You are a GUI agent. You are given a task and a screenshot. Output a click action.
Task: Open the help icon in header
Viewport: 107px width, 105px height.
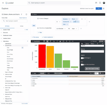(x=100, y=3)
